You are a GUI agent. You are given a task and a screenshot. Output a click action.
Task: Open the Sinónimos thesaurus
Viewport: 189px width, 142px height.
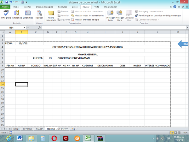28,14
